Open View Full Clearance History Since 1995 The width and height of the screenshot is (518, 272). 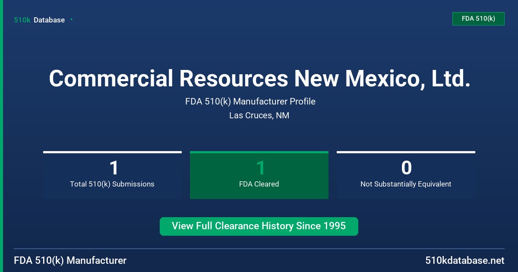pos(259,226)
